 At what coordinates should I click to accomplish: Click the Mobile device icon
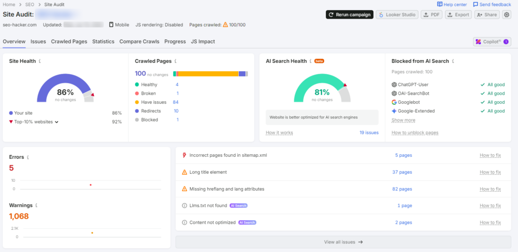pos(111,24)
